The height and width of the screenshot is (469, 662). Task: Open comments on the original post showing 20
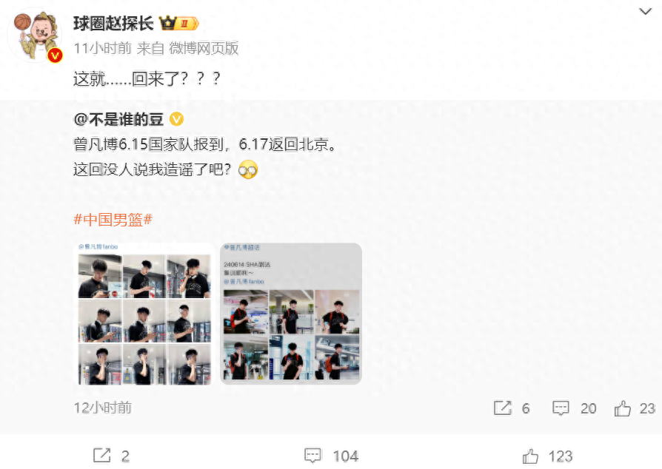click(x=574, y=408)
